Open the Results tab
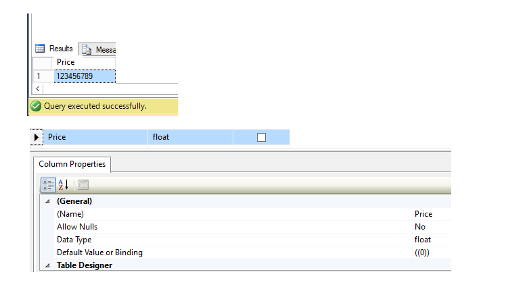This screenshot has width=506, height=293. pyautogui.click(x=54, y=49)
